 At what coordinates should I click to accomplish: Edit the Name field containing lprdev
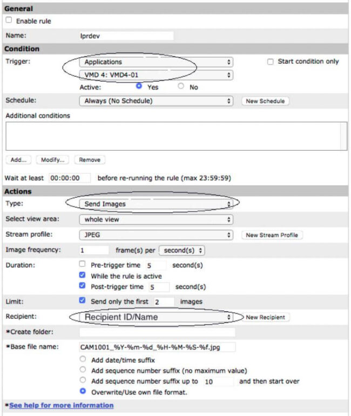[126, 36]
